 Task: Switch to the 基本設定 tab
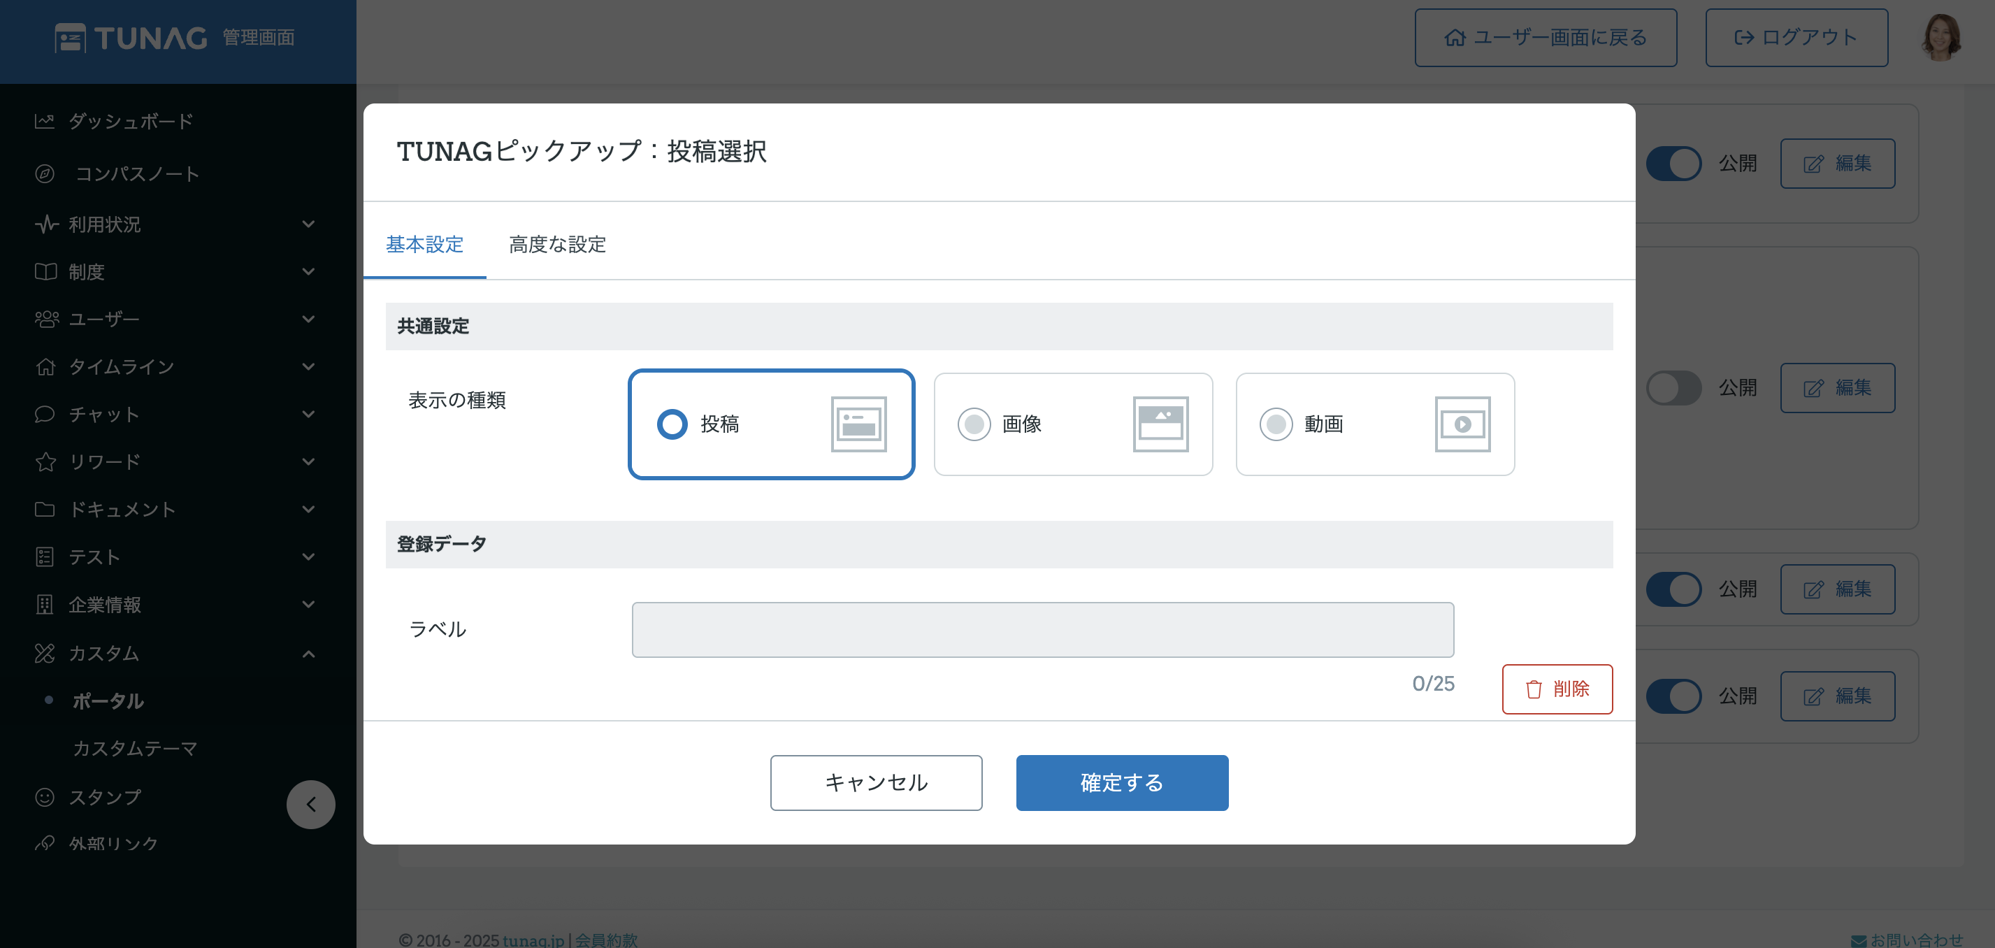coord(424,245)
